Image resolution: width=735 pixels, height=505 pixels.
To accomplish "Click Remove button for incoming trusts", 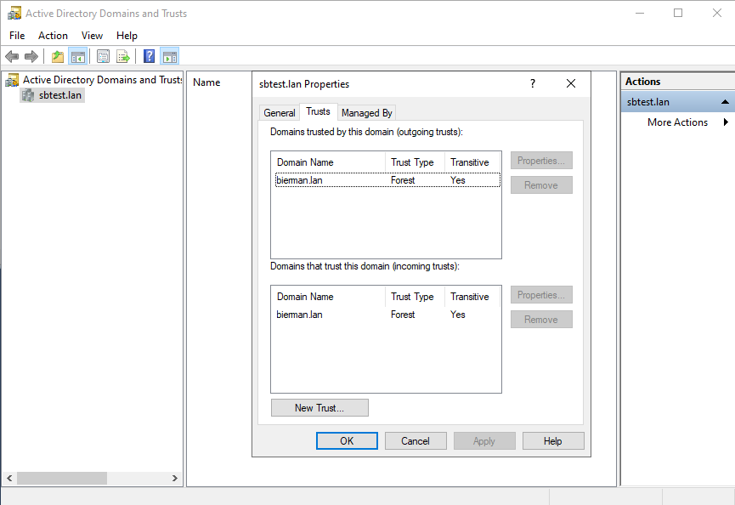I will (x=541, y=320).
